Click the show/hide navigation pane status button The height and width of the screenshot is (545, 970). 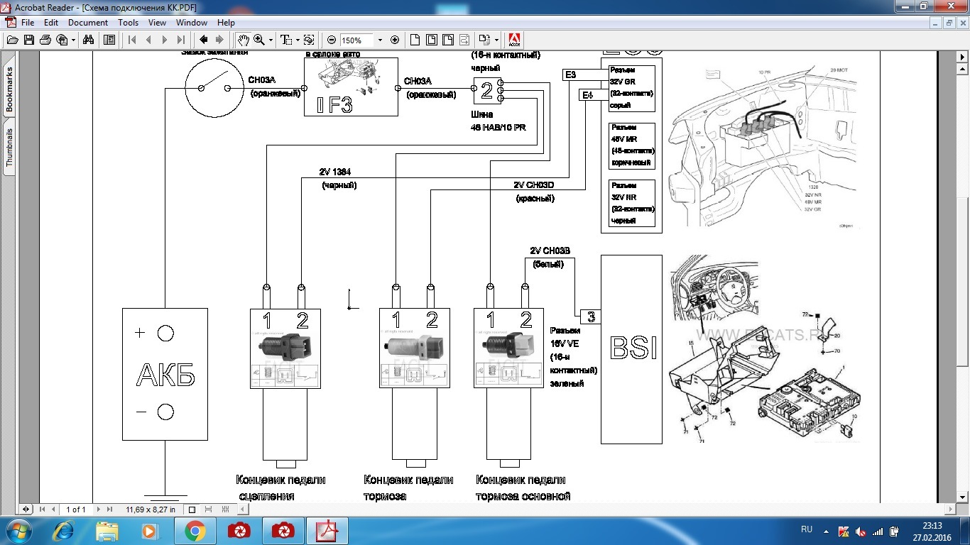point(26,509)
